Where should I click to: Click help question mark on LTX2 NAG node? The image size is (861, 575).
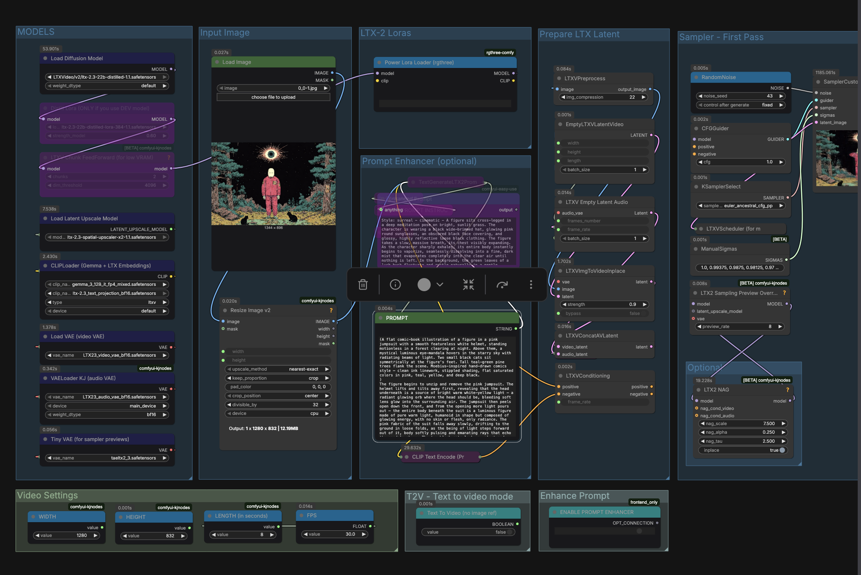tap(787, 390)
